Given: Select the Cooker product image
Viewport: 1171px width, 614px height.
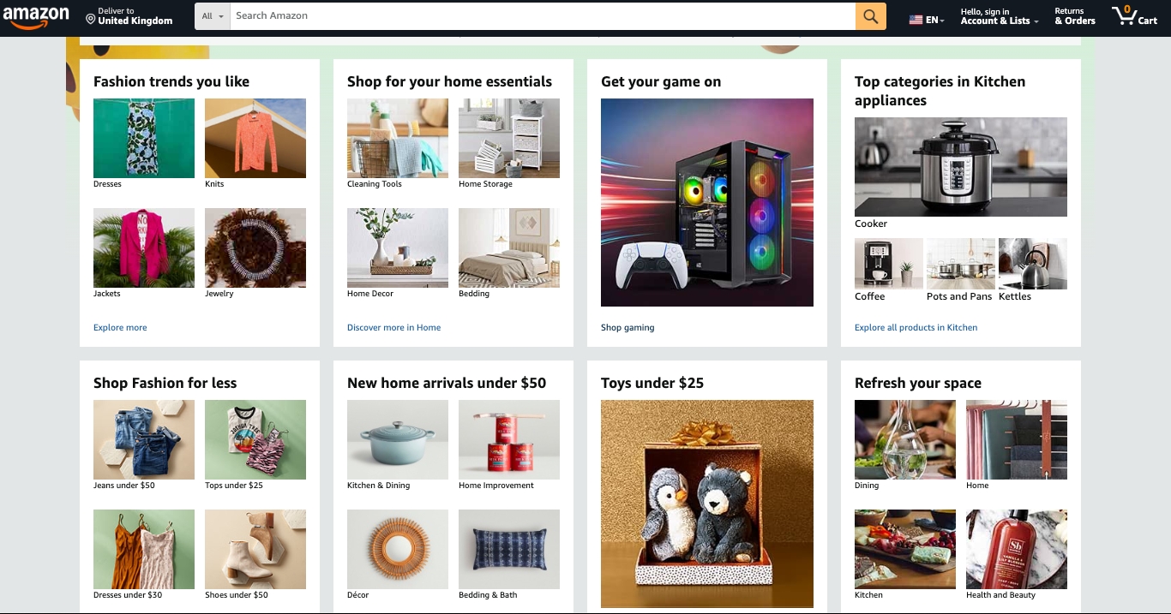Looking at the screenshot, I should [x=961, y=167].
